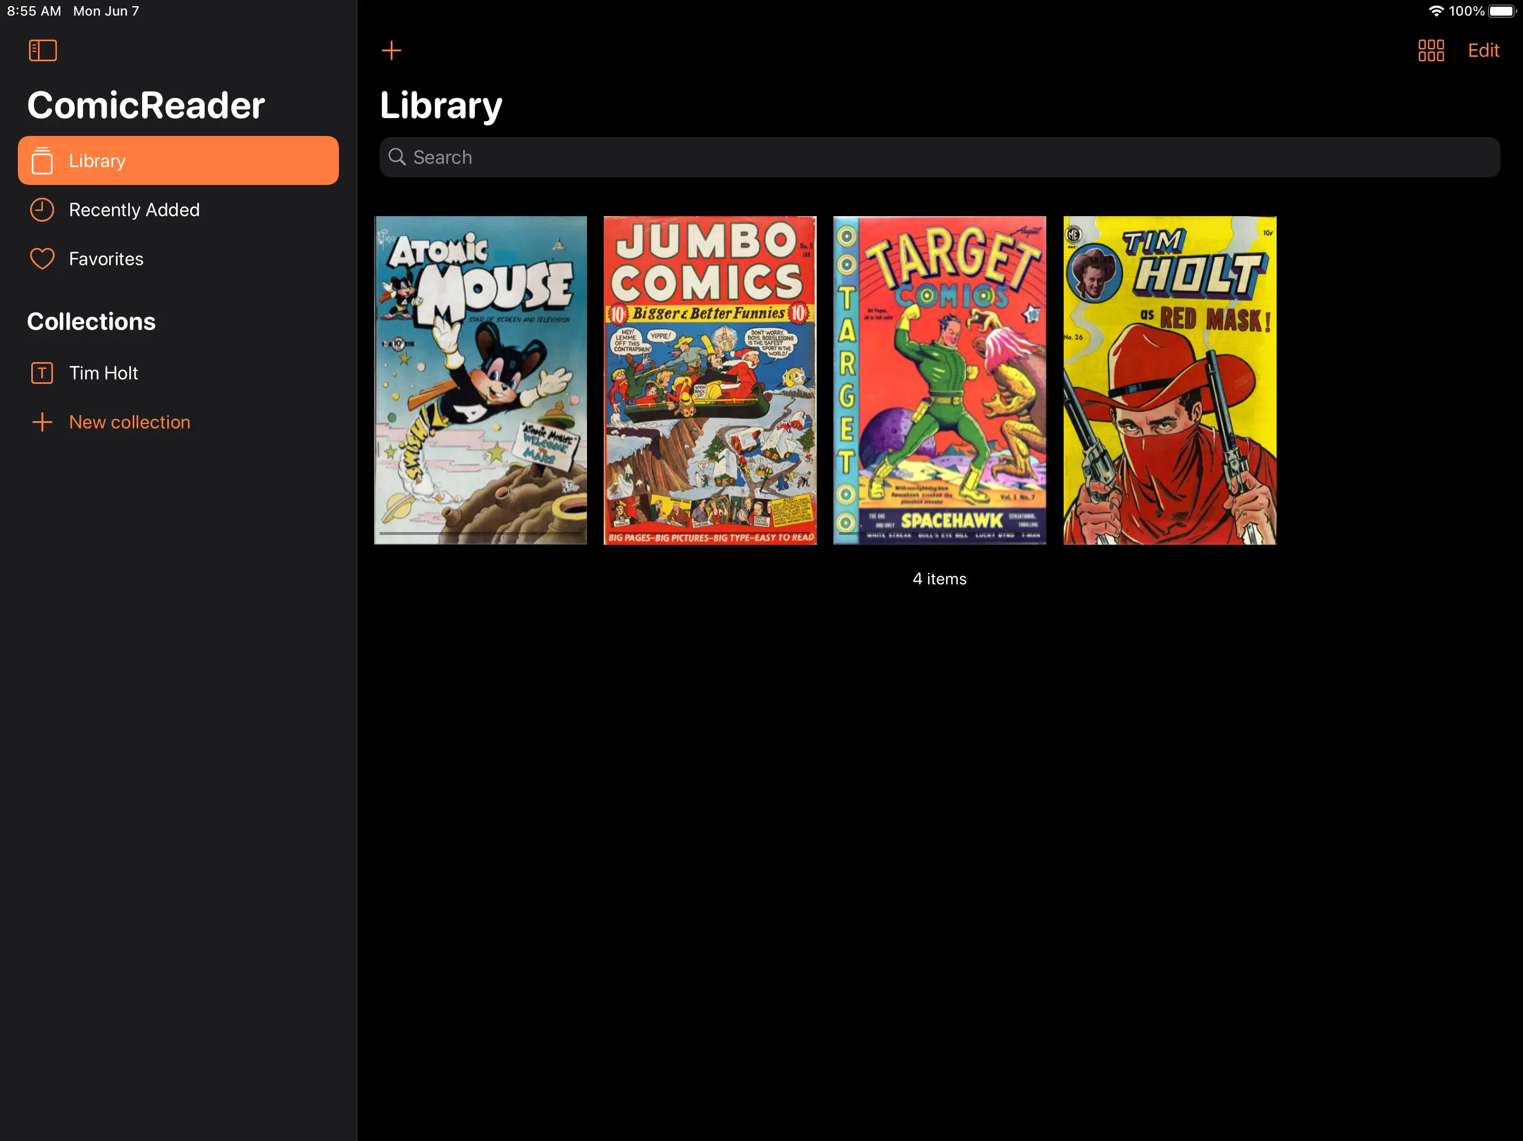Open the Jumbo Comics cover
The width and height of the screenshot is (1523, 1141).
pyautogui.click(x=710, y=380)
